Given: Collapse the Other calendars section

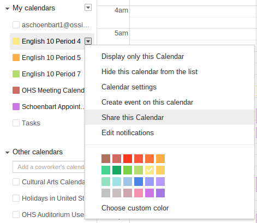Looking at the screenshot, I should (7, 153).
